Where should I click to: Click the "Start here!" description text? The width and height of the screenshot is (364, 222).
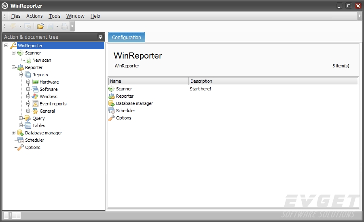coord(200,89)
